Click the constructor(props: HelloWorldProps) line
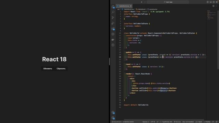 (143, 36)
